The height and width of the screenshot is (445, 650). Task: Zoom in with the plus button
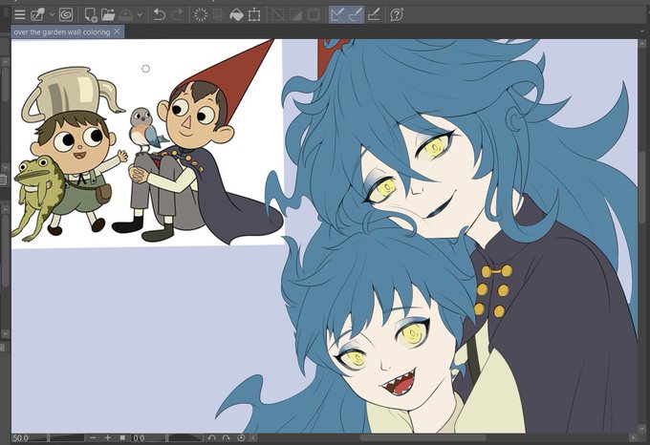pos(108,437)
